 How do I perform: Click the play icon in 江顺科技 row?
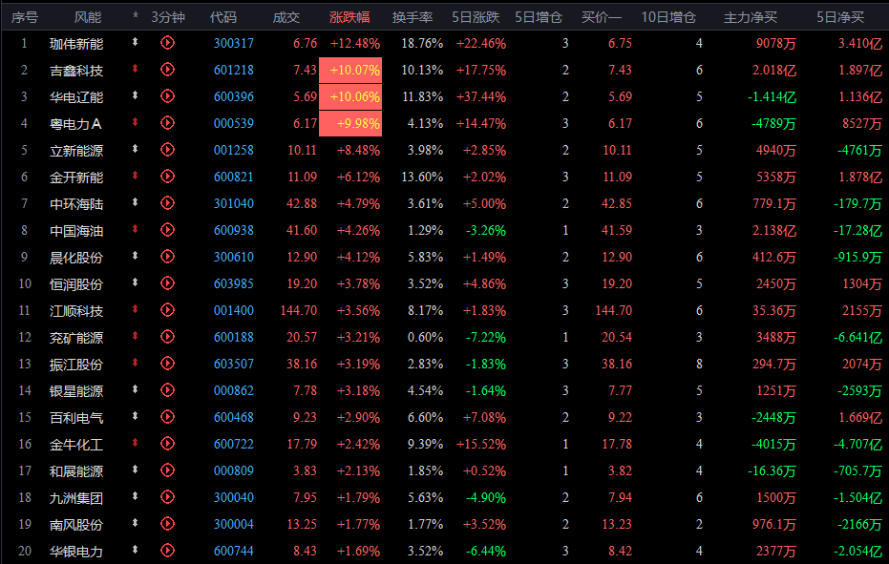tap(168, 310)
